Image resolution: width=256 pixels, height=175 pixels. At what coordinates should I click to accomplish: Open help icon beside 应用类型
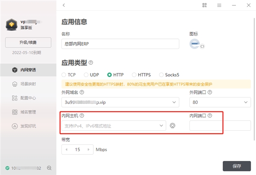pyautogui.click(x=91, y=63)
